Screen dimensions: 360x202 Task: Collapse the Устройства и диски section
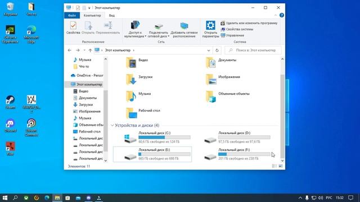point(112,126)
